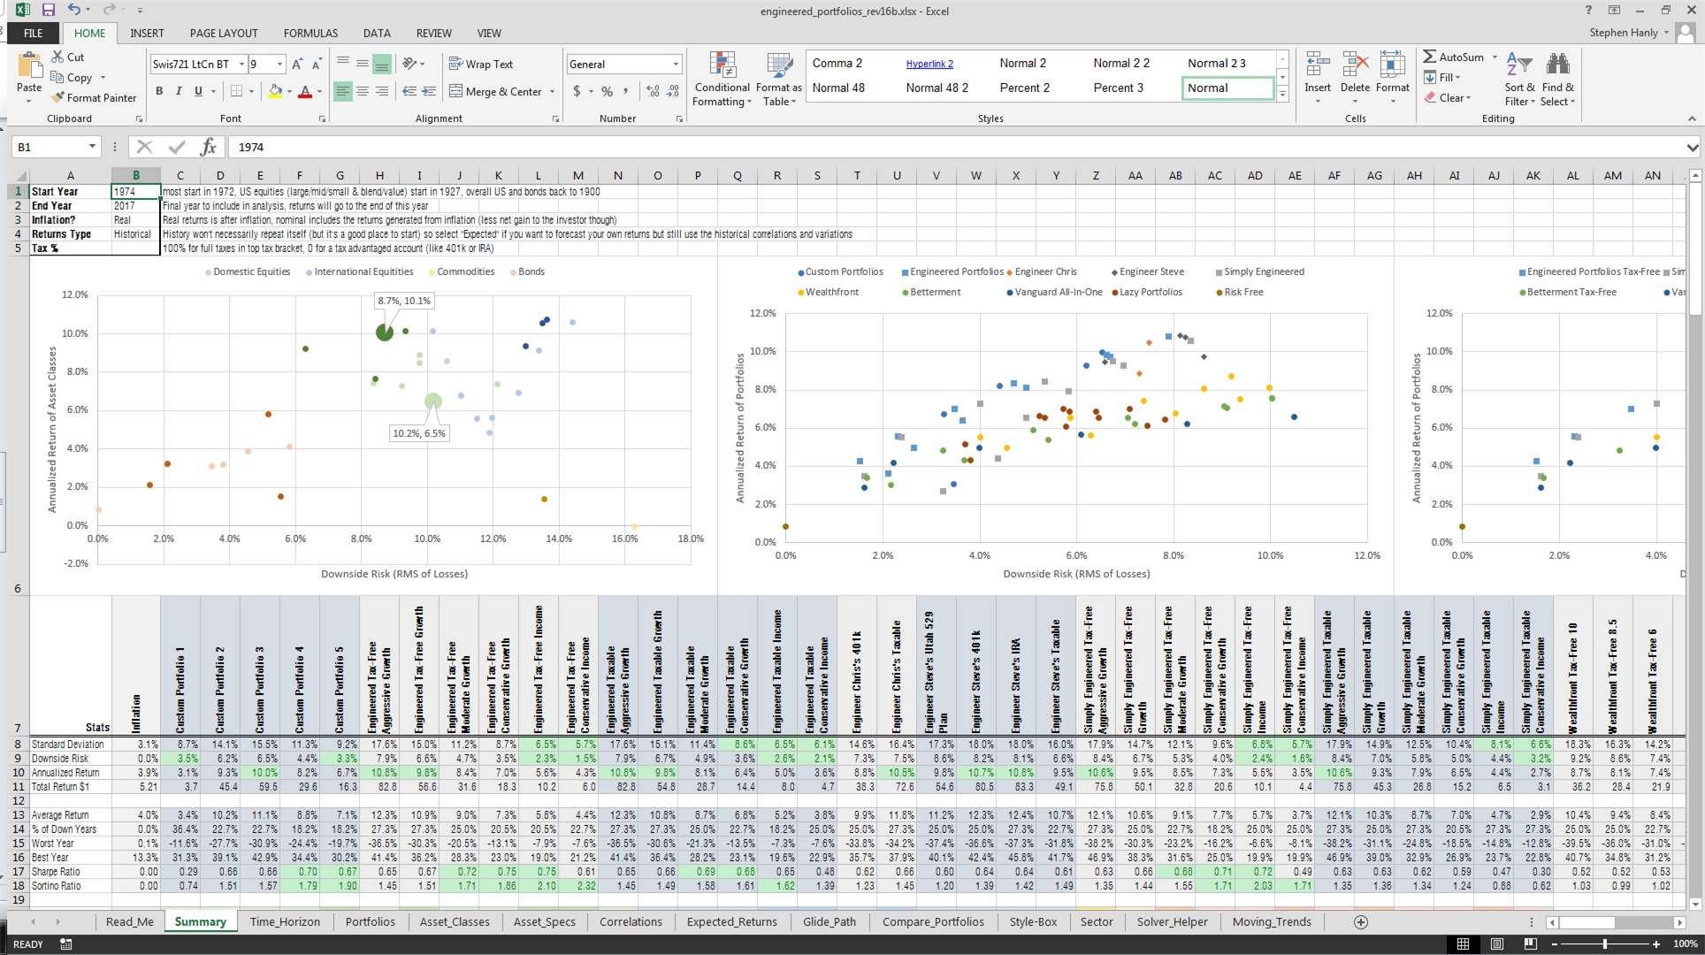This screenshot has width=1705, height=955.
Task: Open the Fill Color dropdown arrow
Action: pos(289,91)
